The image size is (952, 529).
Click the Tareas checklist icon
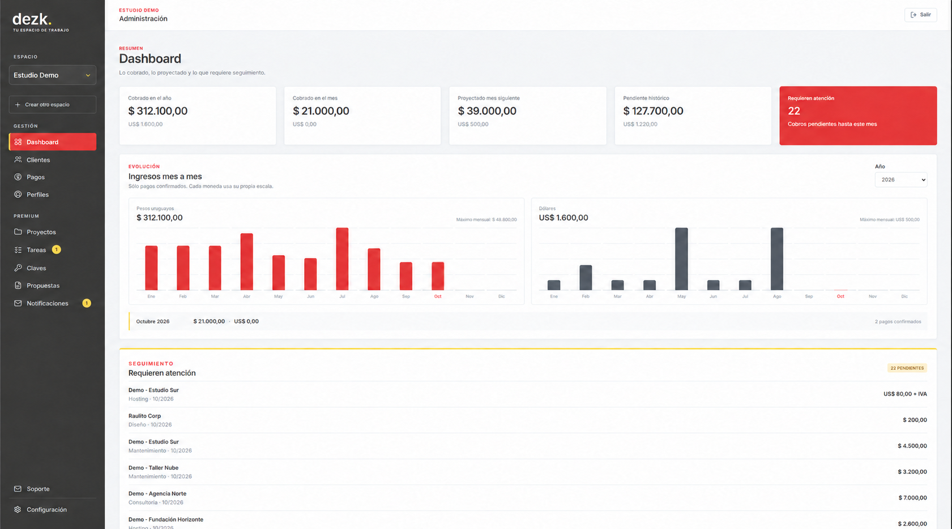18,250
